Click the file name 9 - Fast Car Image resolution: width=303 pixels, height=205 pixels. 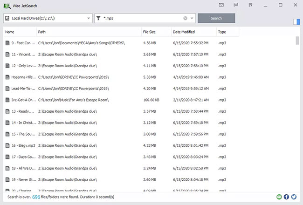coord(23,43)
